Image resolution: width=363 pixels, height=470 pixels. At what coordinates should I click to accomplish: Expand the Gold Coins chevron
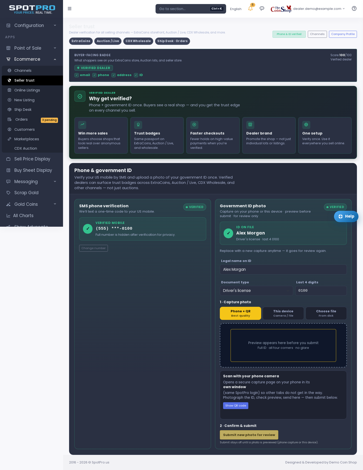coord(55,204)
